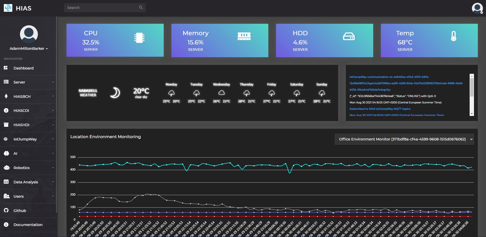Expand the Server menu chevron
The height and width of the screenshot is (237, 486).
pos(53,82)
